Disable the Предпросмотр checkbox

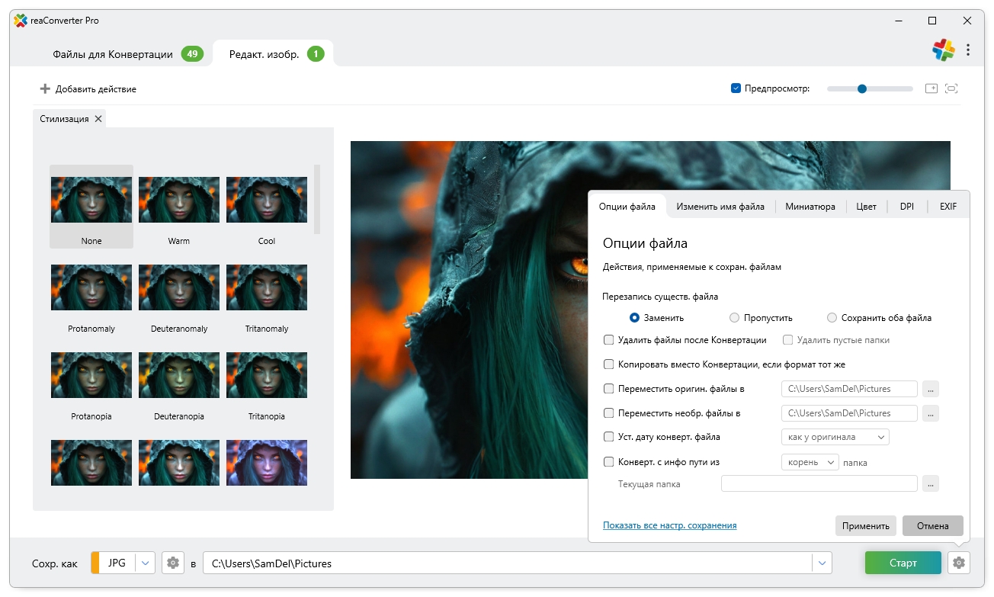[736, 88]
